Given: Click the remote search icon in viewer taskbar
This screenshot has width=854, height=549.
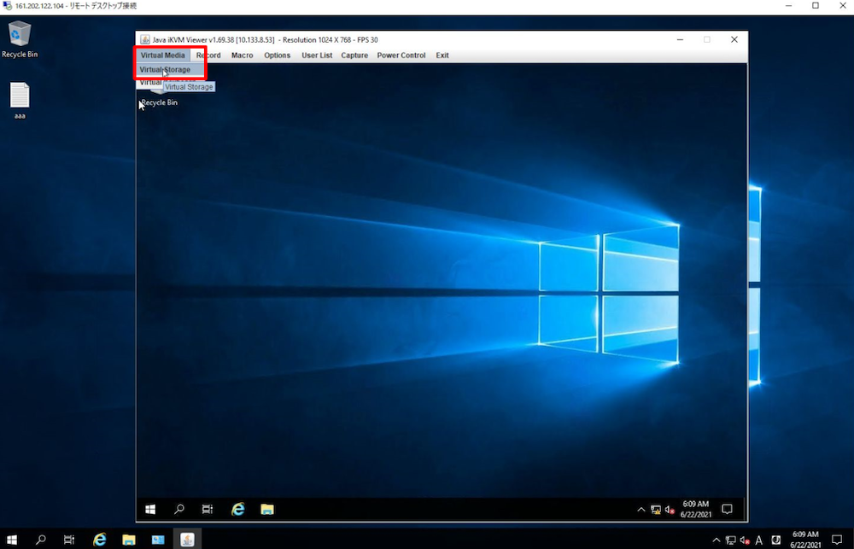Looking at the screenshot, I should pyautogui.click(x=179, y=509).
